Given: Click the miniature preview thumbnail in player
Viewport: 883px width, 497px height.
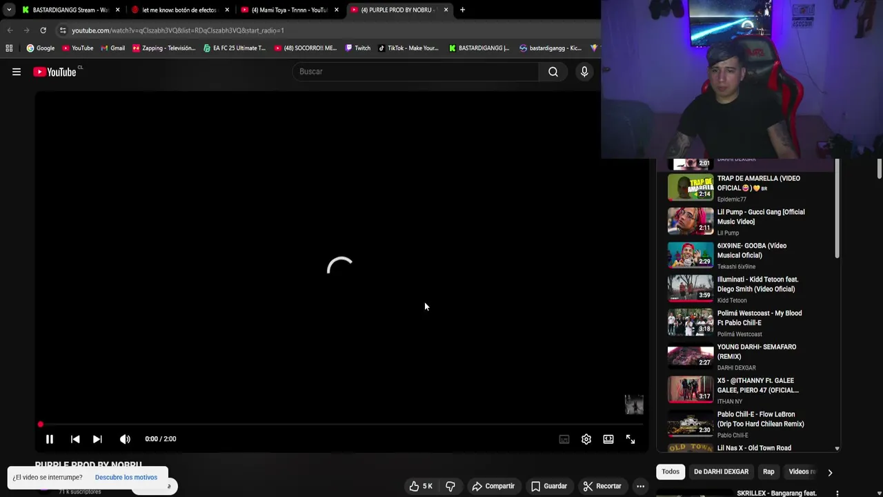Looking at the screenshot, I should [x=634, y=405].
